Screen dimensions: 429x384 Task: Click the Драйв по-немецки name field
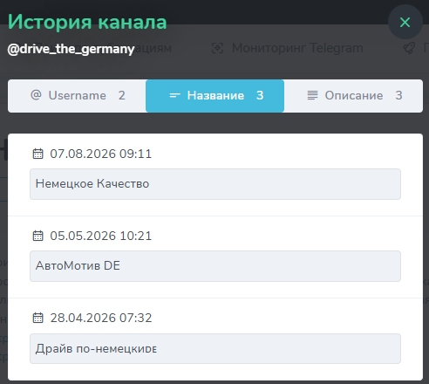215,348
